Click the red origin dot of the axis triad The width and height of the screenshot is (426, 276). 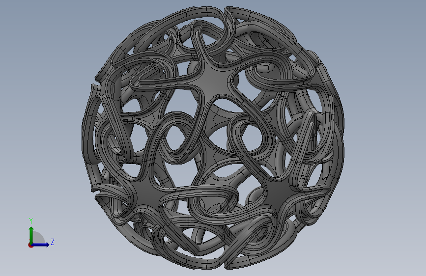pyautogui.click(x=30, y=245)
